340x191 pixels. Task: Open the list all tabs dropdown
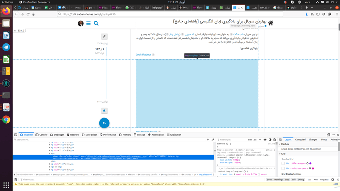coord(312,8)
